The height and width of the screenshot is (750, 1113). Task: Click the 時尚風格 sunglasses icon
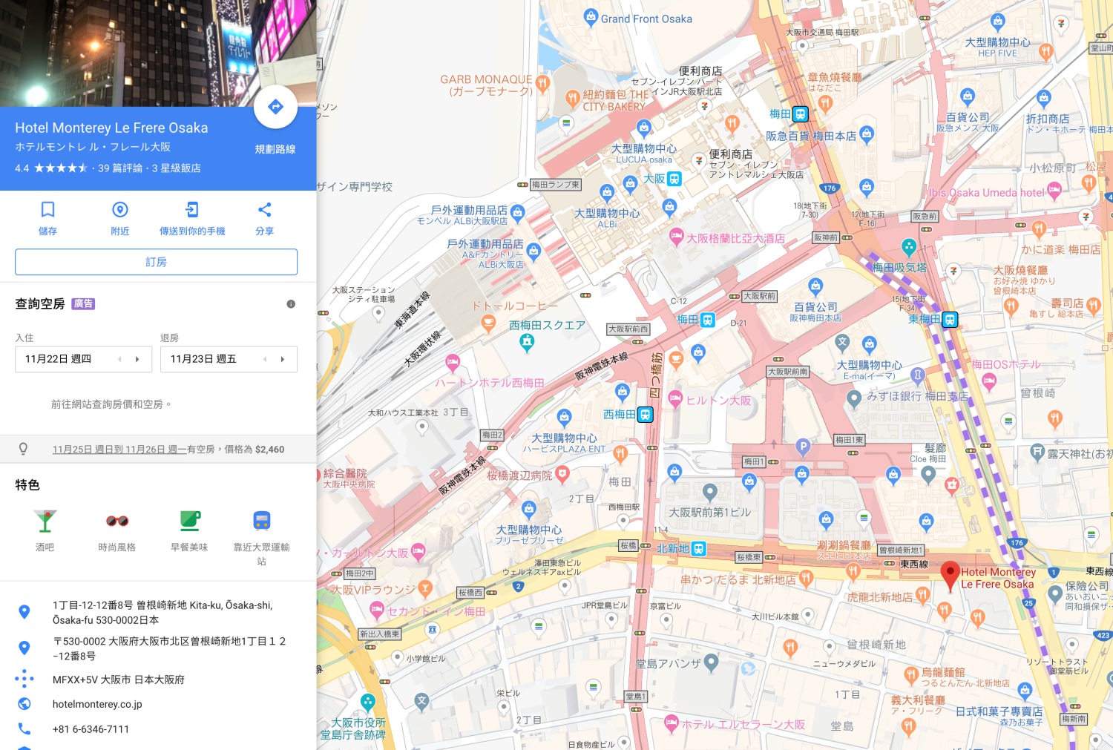[x=117, y=521]
